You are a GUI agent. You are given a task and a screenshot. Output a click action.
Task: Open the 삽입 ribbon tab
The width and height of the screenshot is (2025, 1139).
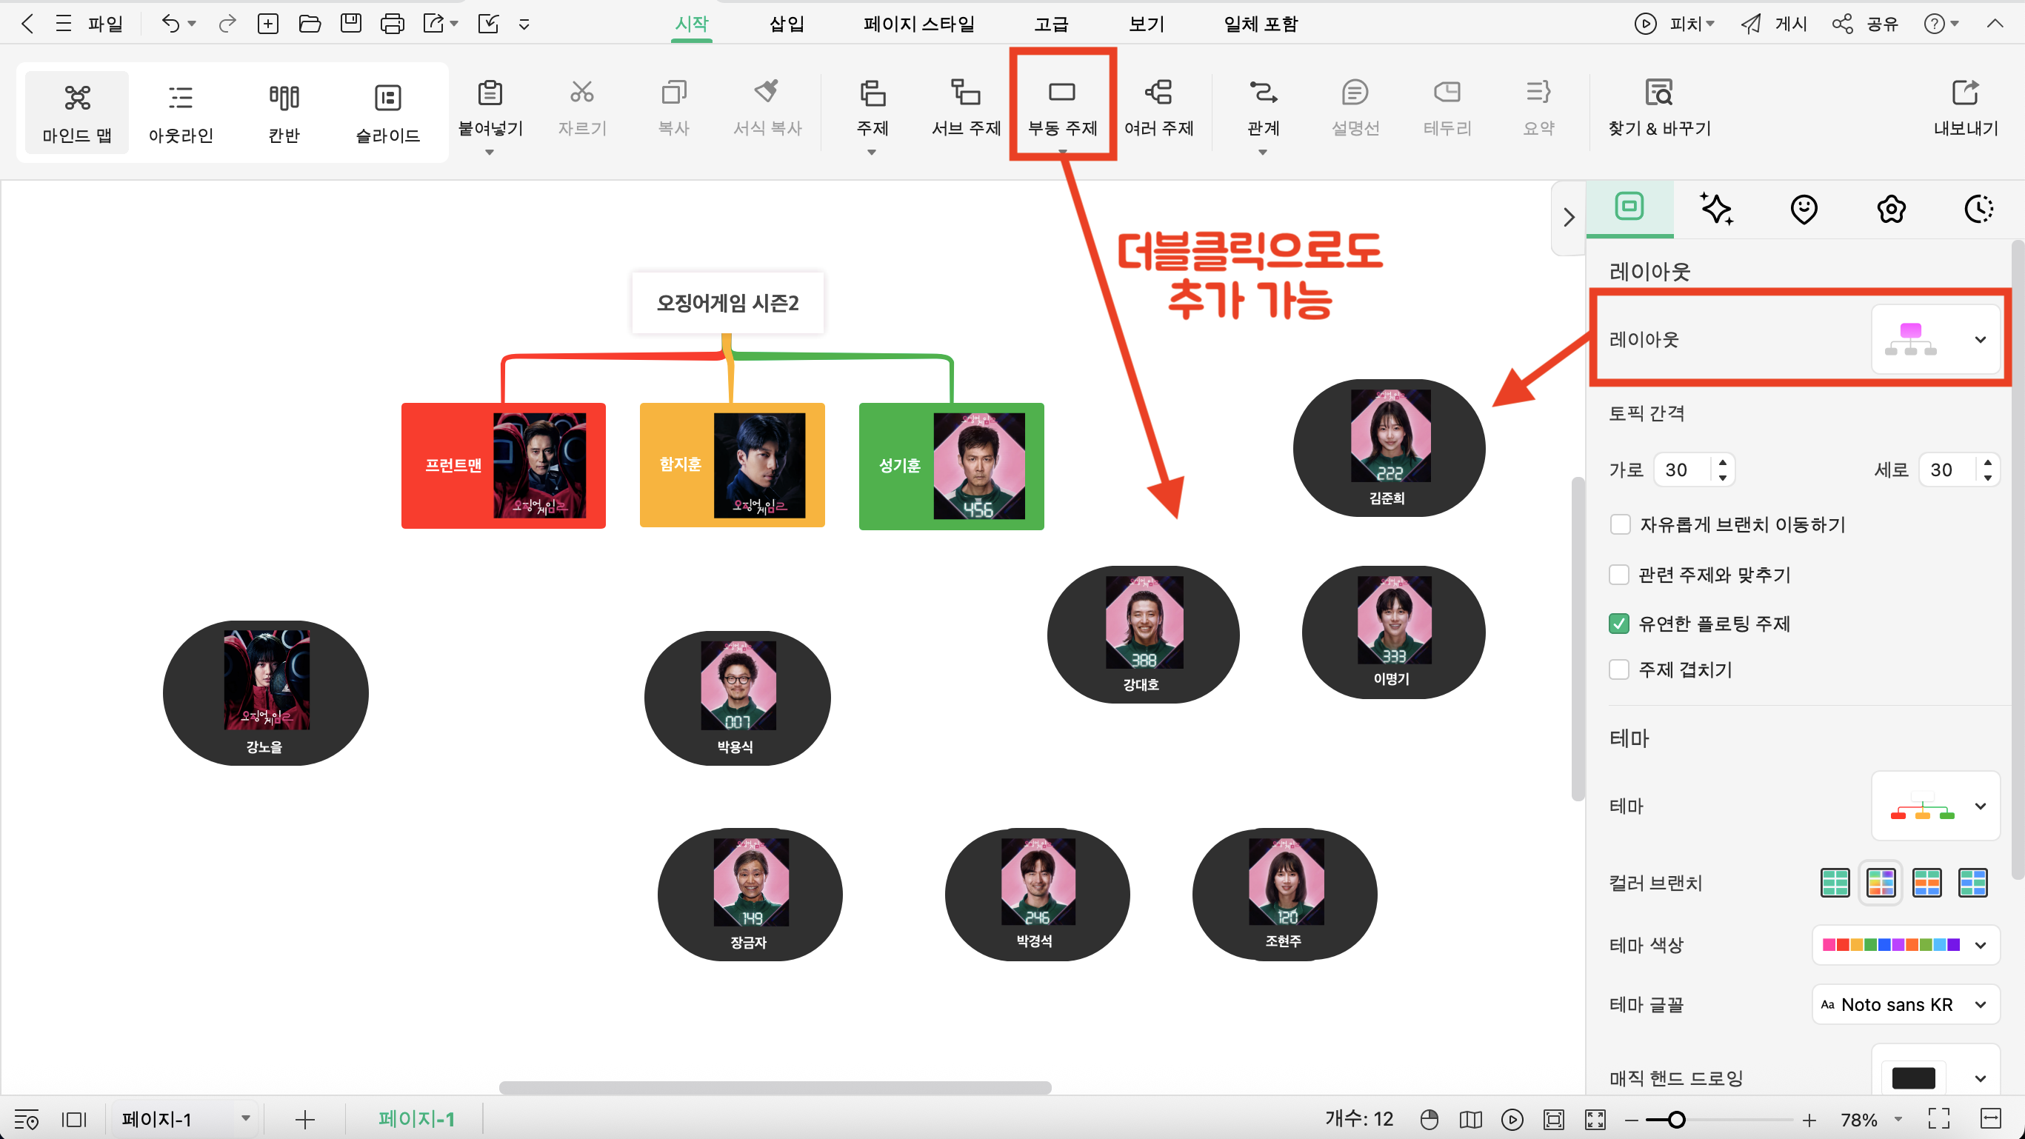(x=787, y=24)
